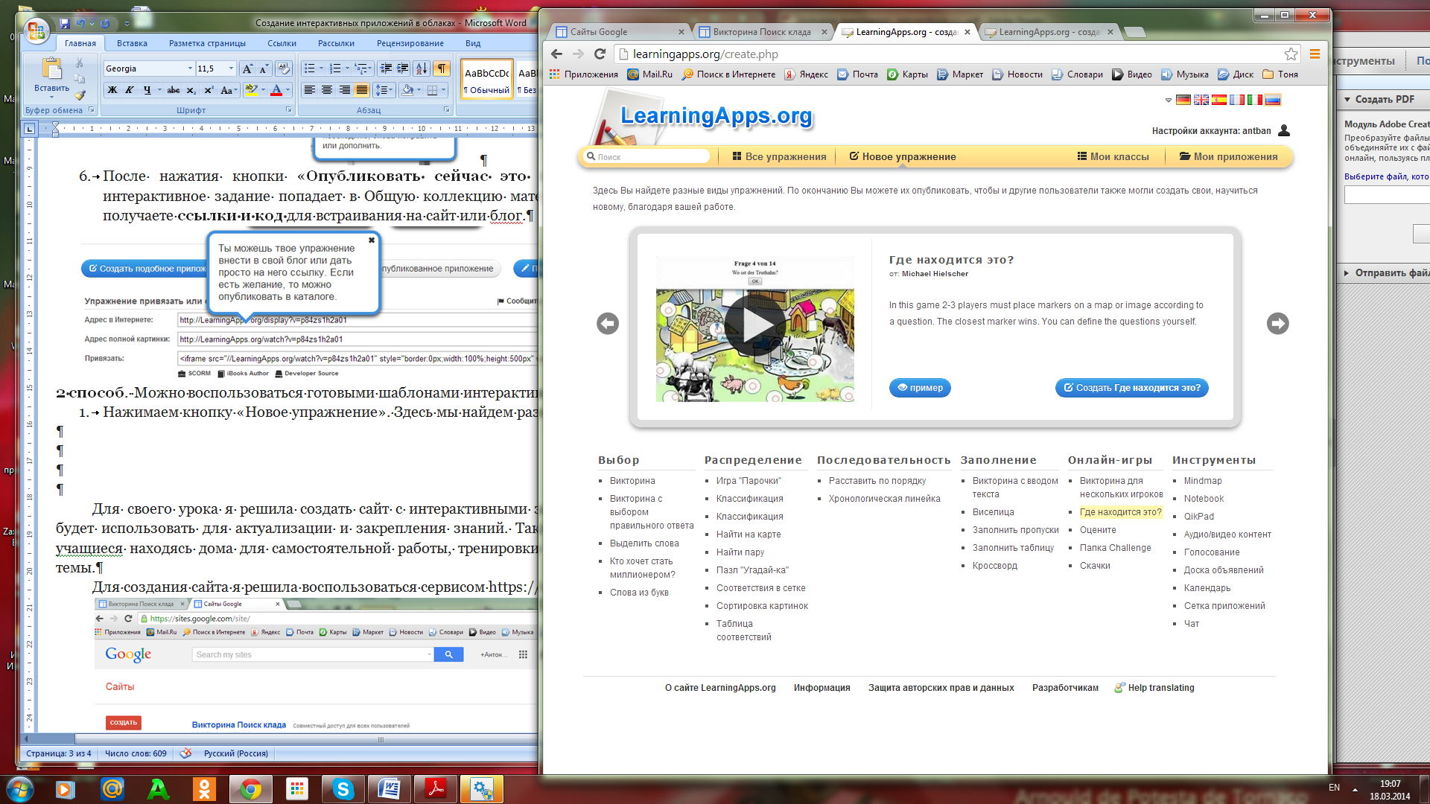Image resolution: width=1430 pixels, height=804 pixels.
Task: Toggle underline Ч formatting in Word
Action: [x=147, y=90]
